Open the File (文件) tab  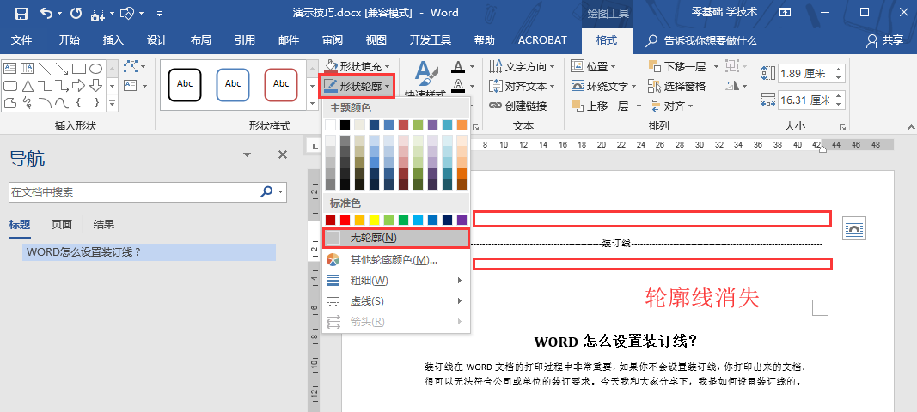click(21, 40)
